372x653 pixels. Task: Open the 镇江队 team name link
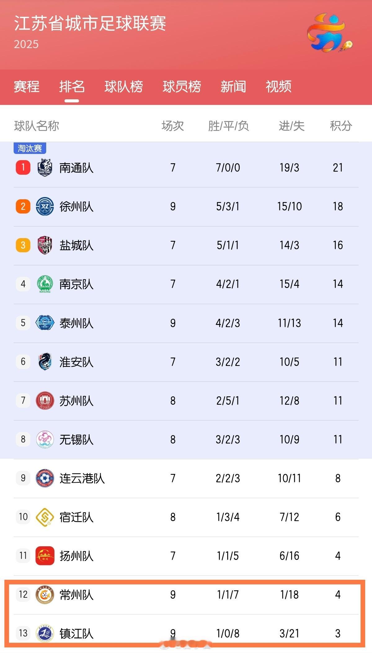77,633
